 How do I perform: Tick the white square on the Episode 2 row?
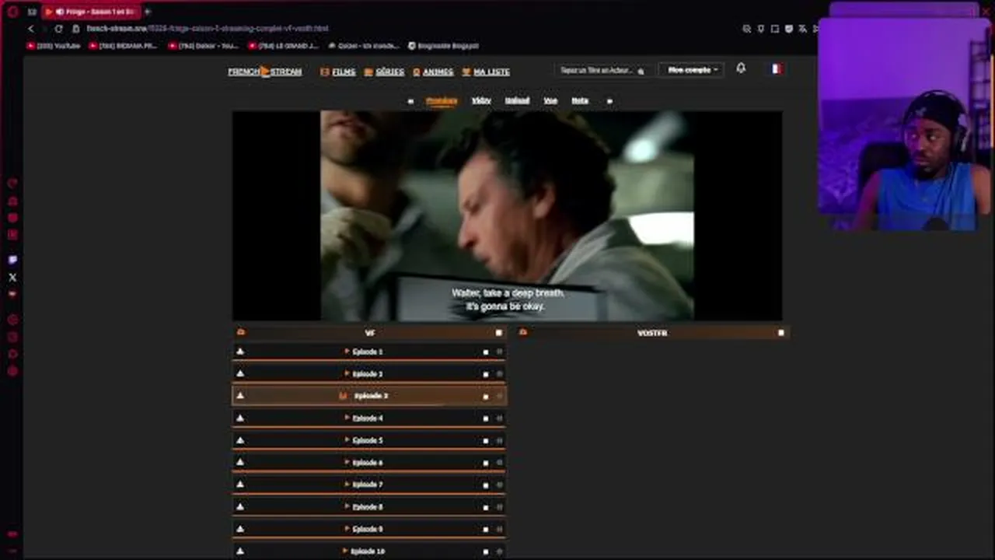click(x=486, y=374)
